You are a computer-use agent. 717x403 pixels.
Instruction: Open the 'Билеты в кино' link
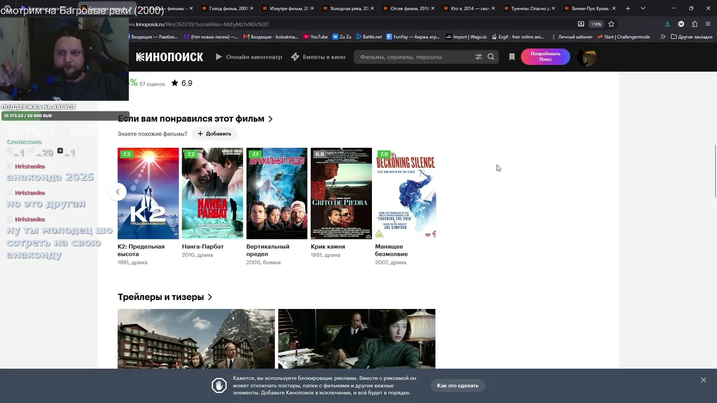[x=318, y=57]
